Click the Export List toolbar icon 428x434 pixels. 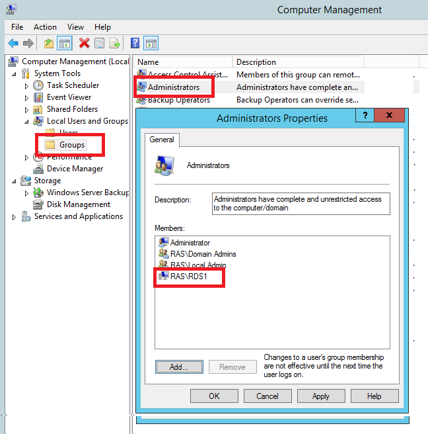[x=115, y=44]
